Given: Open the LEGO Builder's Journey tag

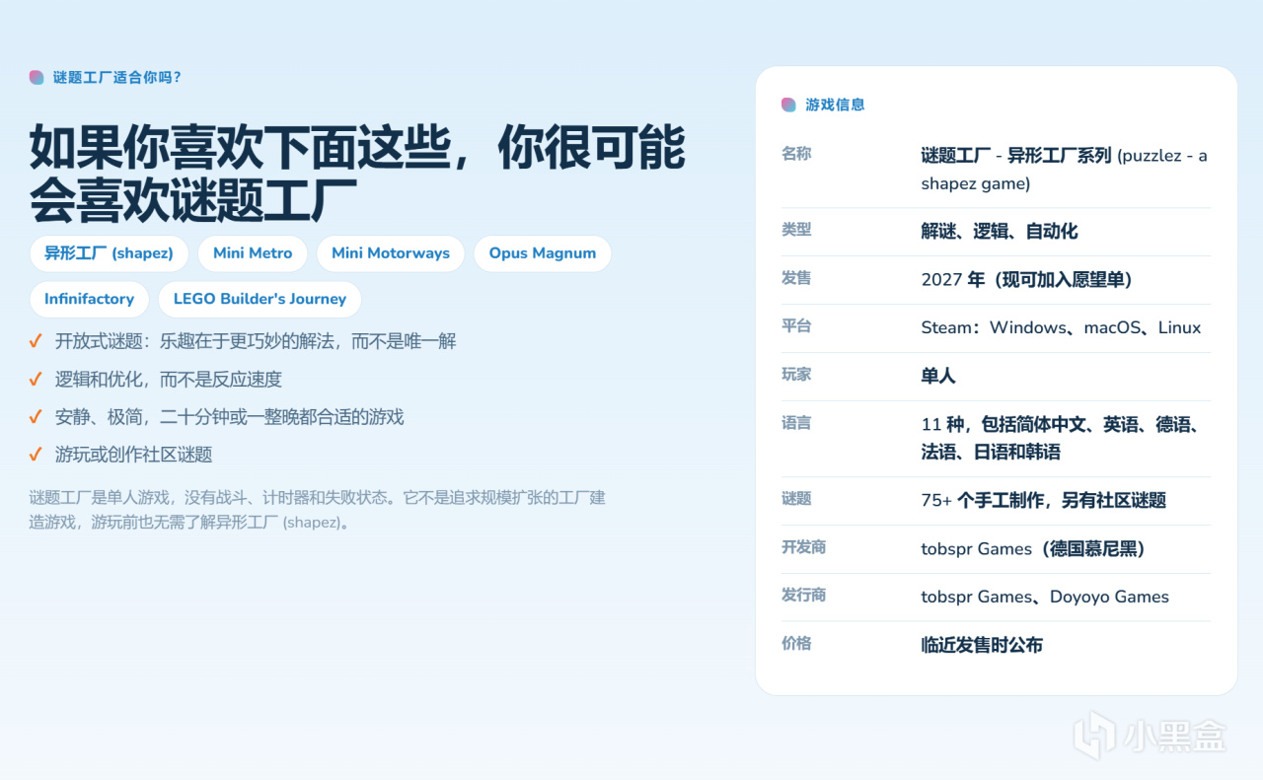Looking at the screenshot, I should pyautogui.click(x=260, y=299).
